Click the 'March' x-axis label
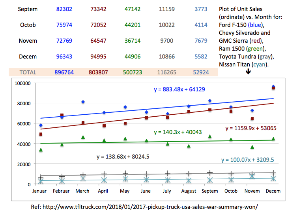The image size is (299, 214). tap(82, 191)
